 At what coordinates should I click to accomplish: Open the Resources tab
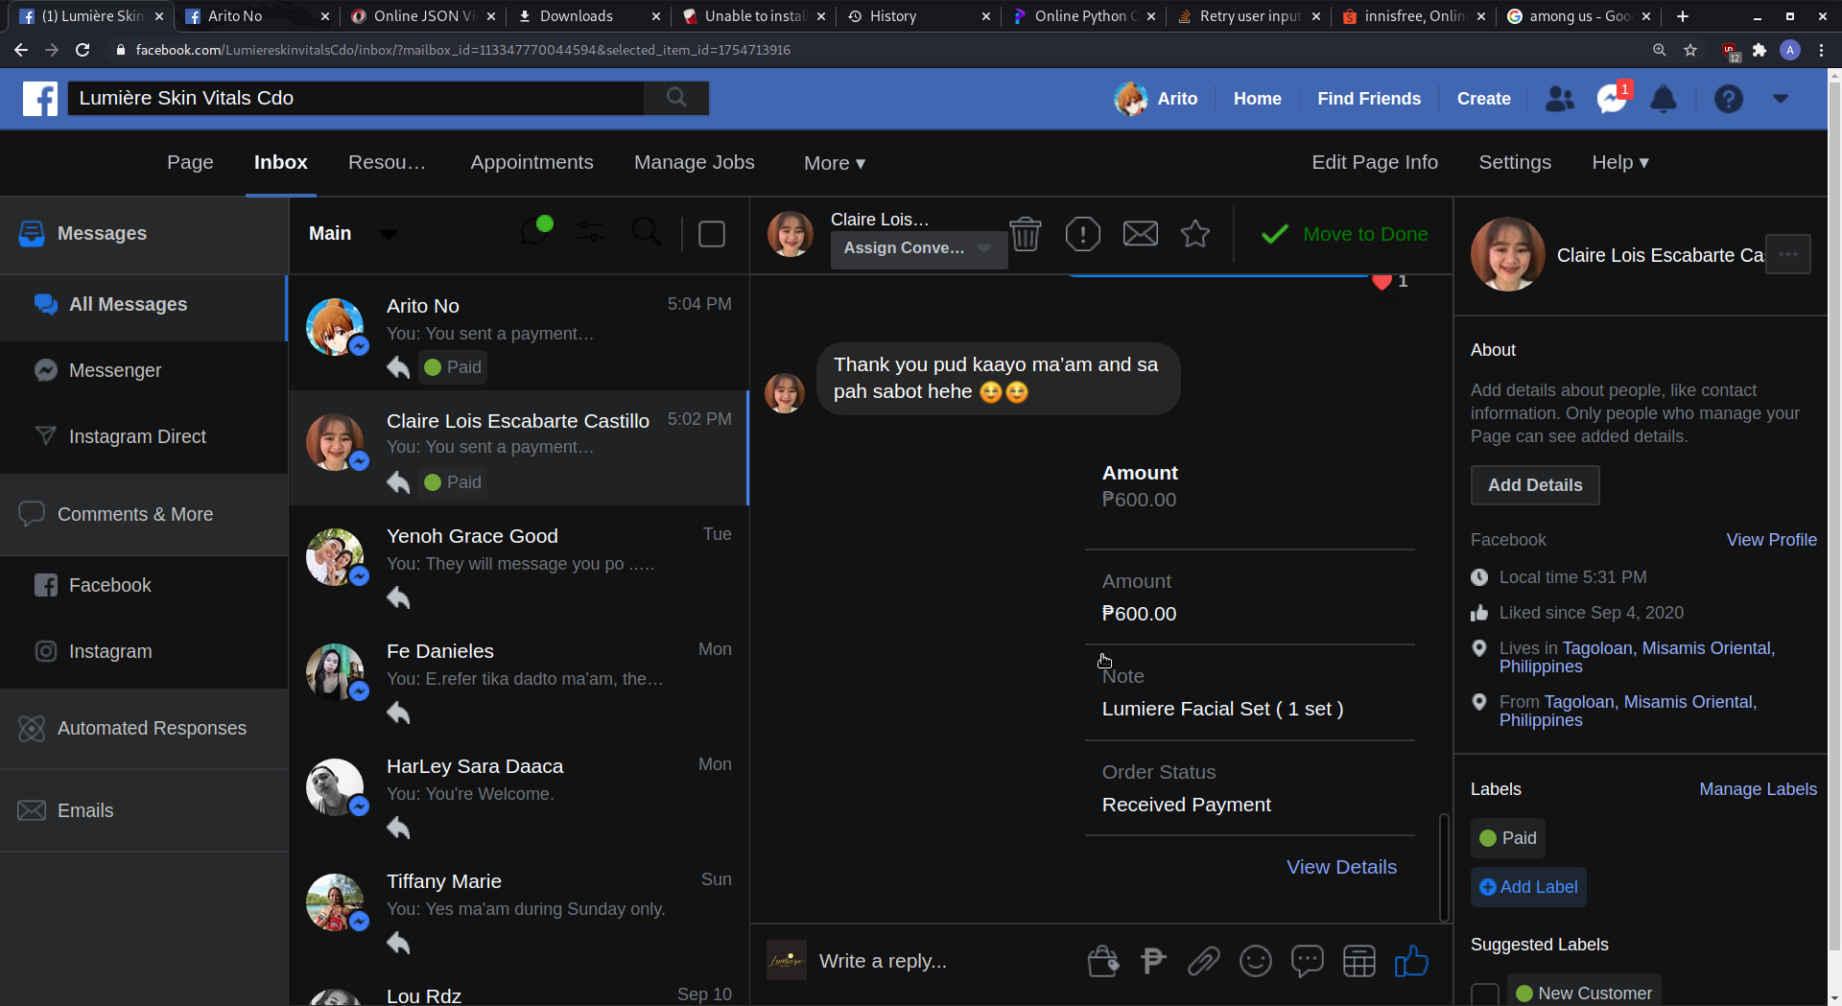(x=387, y=162)
